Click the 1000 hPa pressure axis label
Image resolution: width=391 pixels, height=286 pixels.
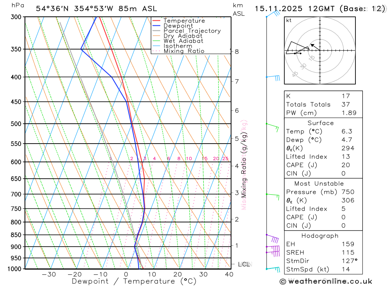pyautogui.click(x=14, y=269)
